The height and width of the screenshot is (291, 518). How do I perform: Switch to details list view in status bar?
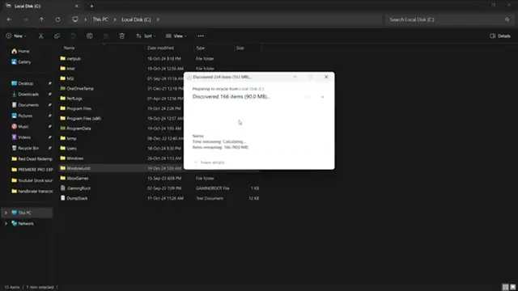click(505, 287)
